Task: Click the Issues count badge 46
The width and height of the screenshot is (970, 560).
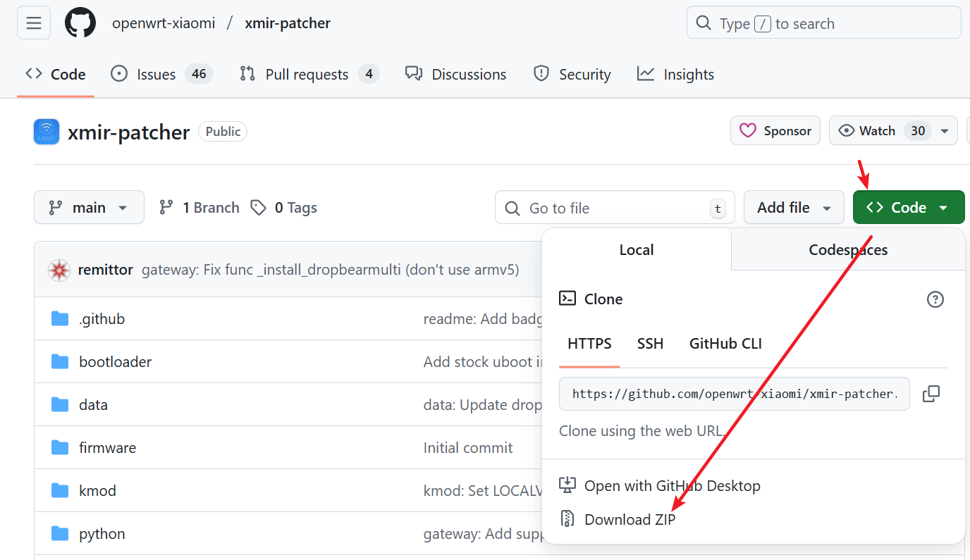Action: pos(199,74)
